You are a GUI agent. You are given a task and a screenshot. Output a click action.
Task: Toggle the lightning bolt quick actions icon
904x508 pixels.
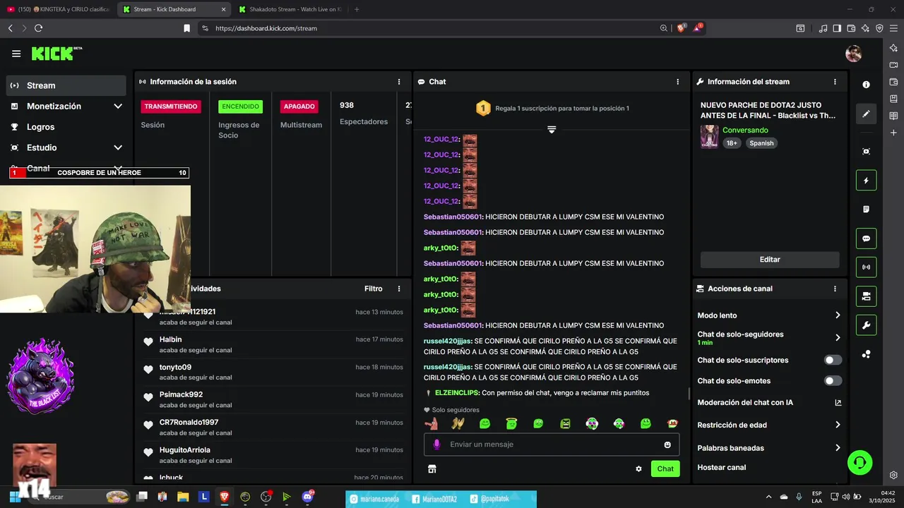[867, 181]
